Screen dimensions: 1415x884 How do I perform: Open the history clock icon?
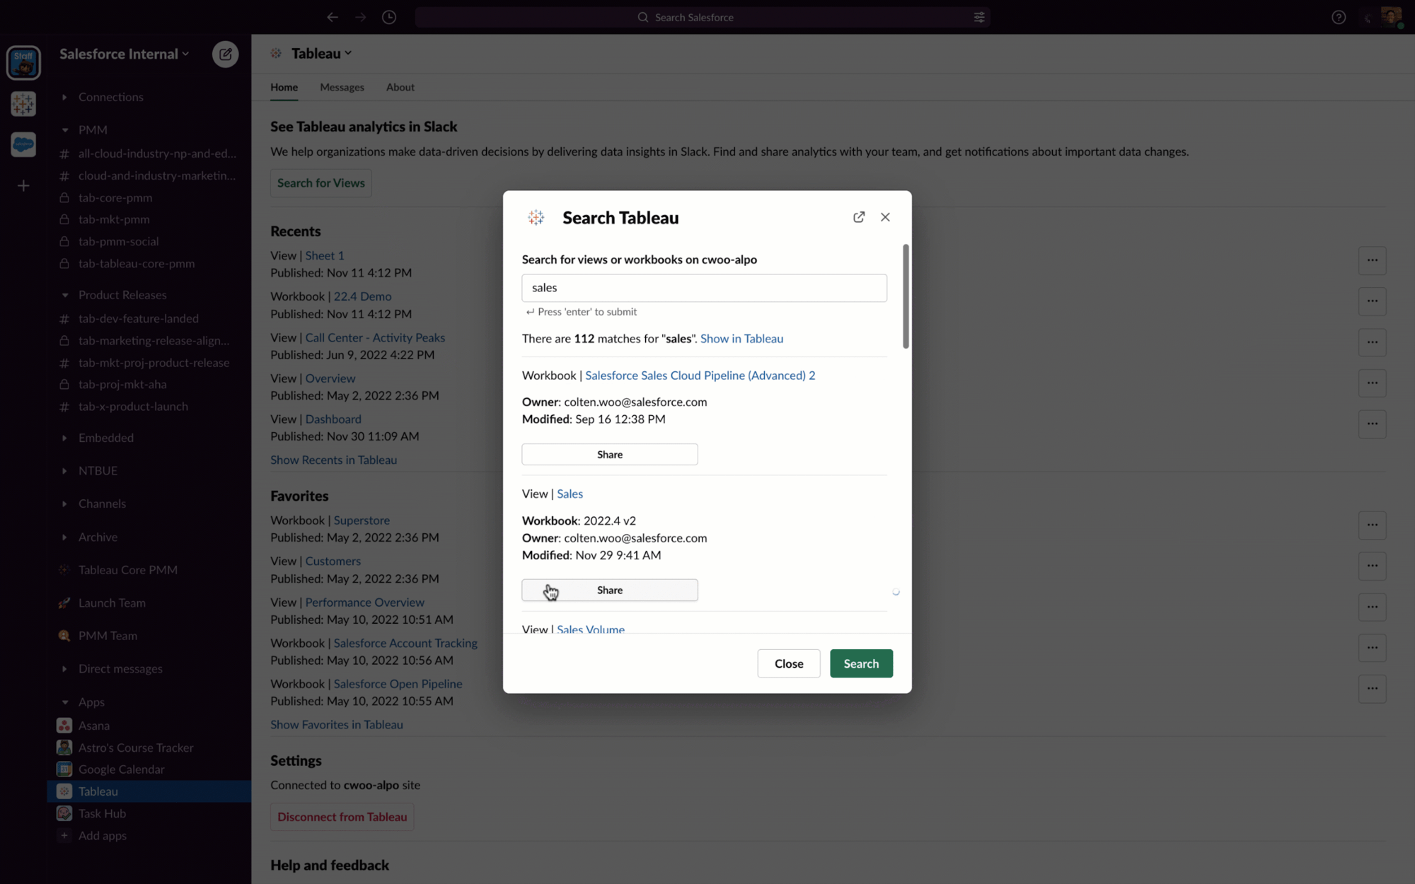(389, 17)
